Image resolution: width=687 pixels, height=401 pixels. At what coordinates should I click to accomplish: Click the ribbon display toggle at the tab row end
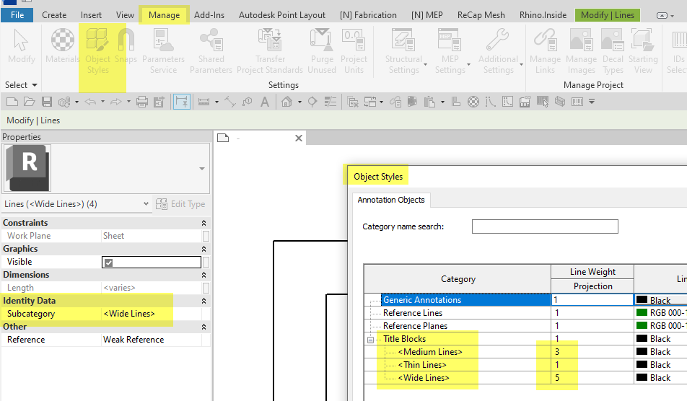(x=662, y=15)
